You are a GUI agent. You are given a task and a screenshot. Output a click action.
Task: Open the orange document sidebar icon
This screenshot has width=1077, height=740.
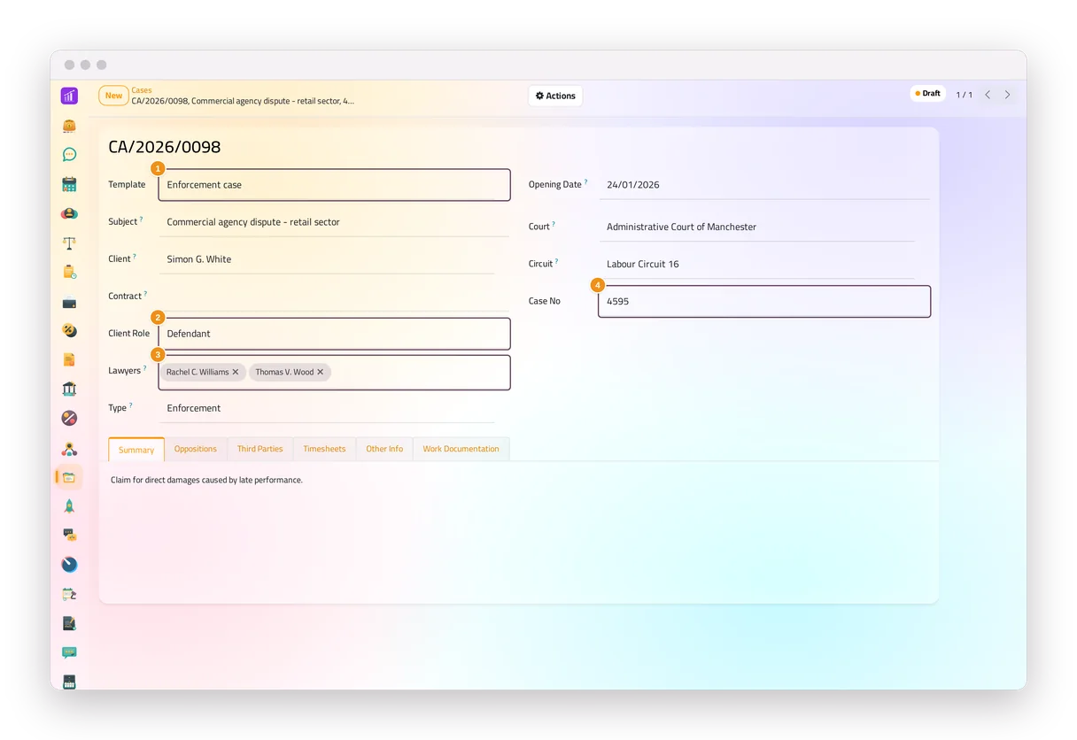coord(69,359)
